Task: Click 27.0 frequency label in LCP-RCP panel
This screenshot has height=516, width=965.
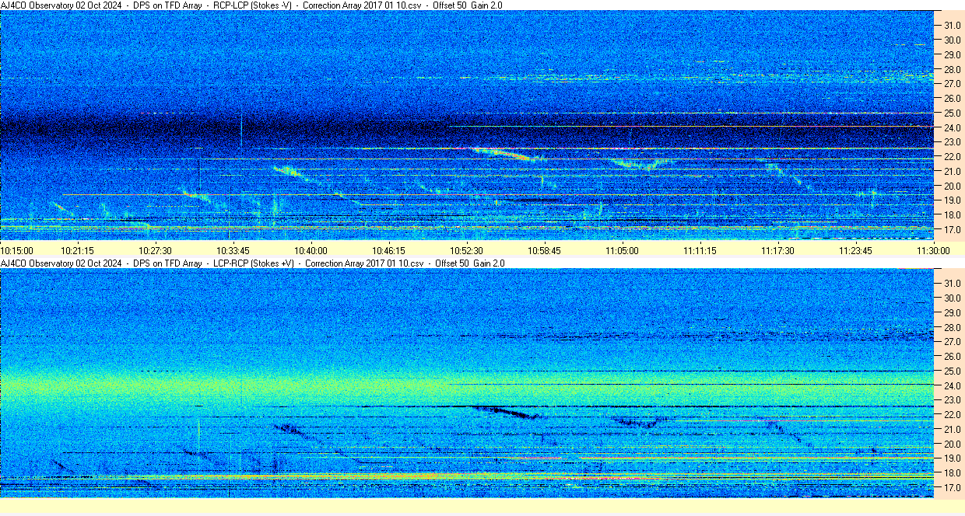Action: tap(953, 341)
